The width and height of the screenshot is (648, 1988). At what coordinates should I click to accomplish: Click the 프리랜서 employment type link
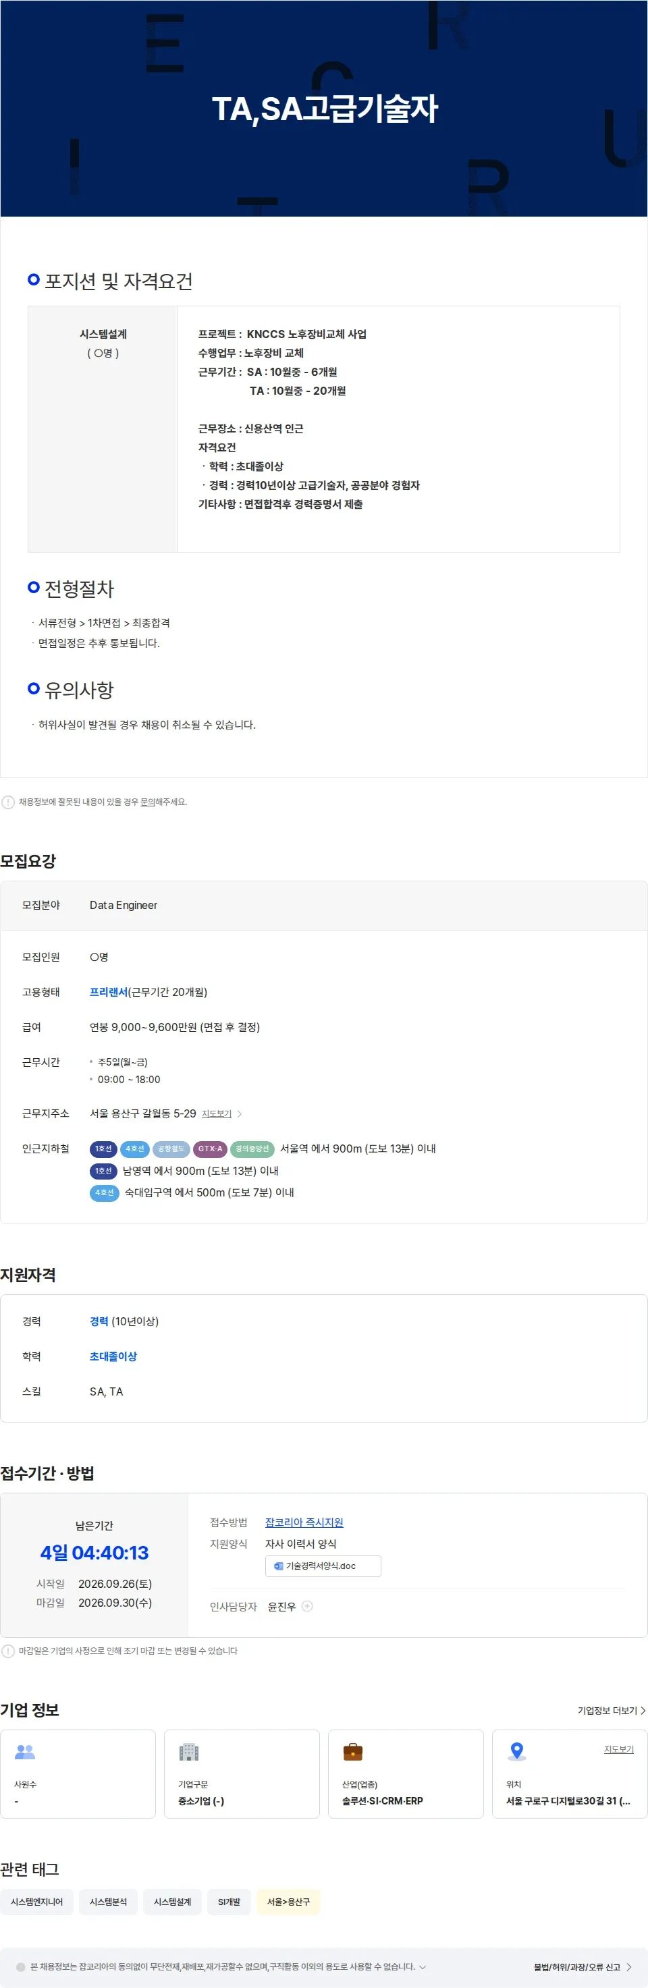(108, 992)
